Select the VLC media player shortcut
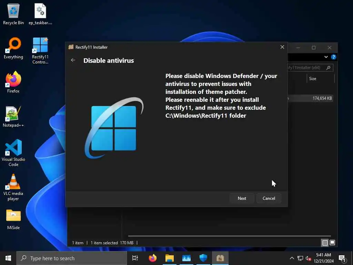This screenshot has width=353, height=265. point(13,187)
